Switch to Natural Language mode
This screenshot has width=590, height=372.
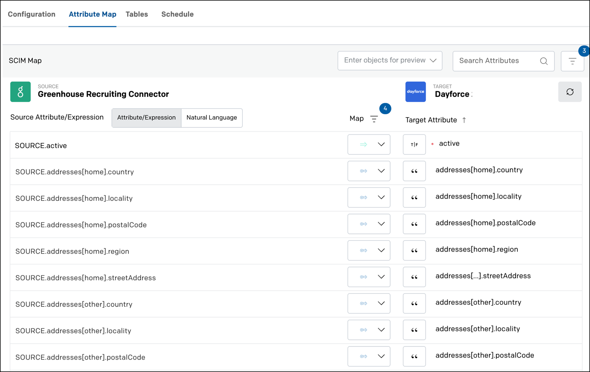click(212, 118)
